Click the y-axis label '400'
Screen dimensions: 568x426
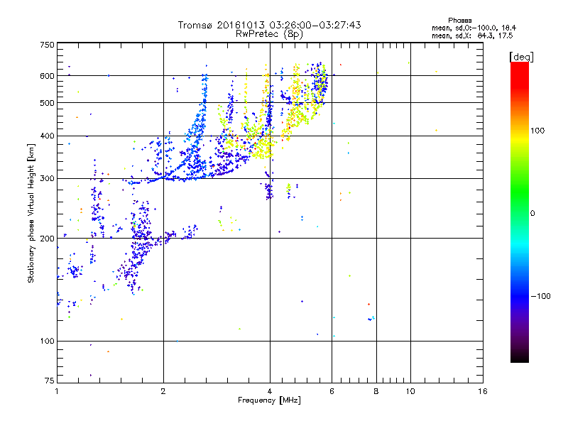pos(47,136)
